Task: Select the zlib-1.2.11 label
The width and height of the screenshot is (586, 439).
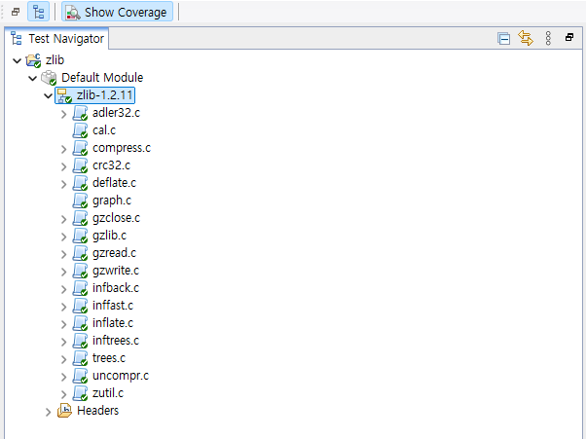Action: 105,95
